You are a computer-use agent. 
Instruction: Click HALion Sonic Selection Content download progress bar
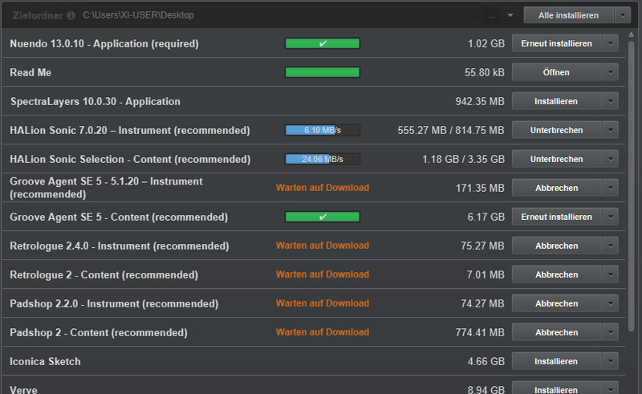(x=323, y=159)
